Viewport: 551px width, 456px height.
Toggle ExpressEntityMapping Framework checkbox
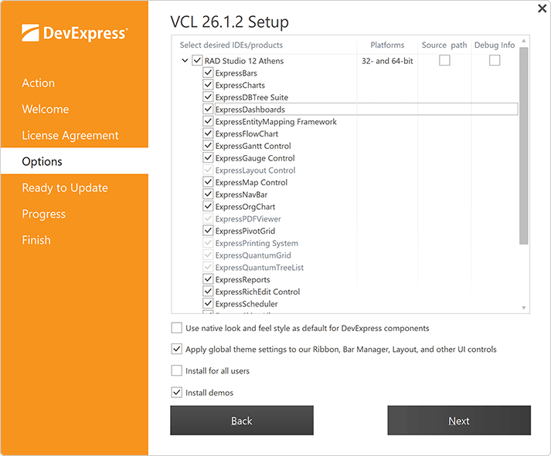click(208, 121)
